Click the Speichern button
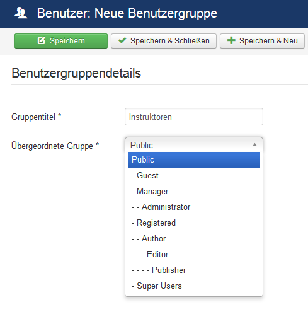The width and height of the screenshot is (308, 324). pos(61,41)
